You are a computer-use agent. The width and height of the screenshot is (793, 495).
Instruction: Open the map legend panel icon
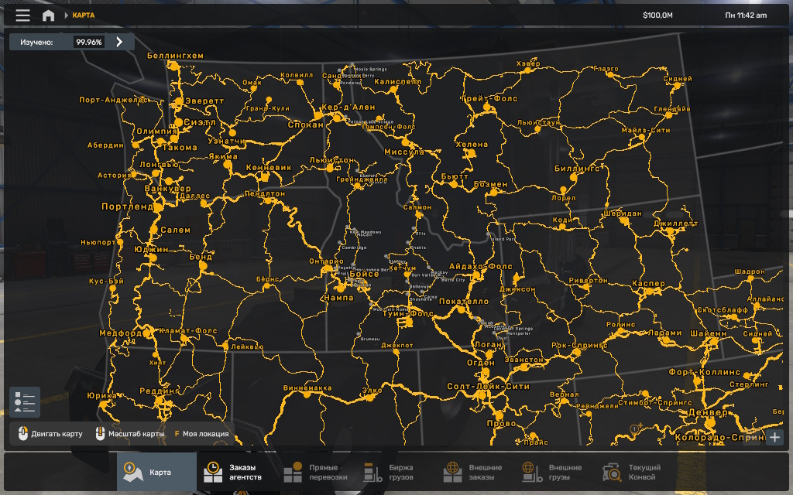(25, 402)
